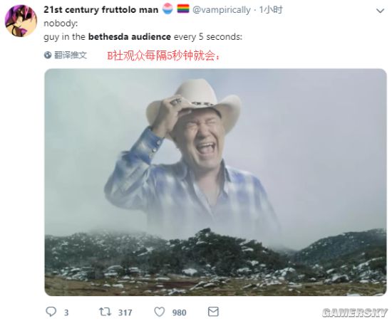
Task: Click the globe icon beside 翻译推文
Action: (48, 55)
